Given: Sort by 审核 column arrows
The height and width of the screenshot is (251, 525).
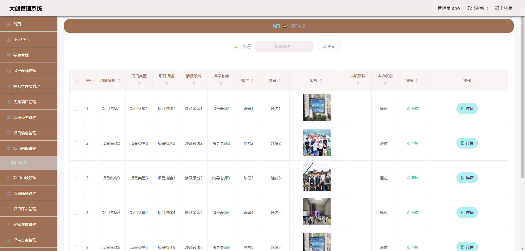Looking at the screenshot, I should pos(416,81).
